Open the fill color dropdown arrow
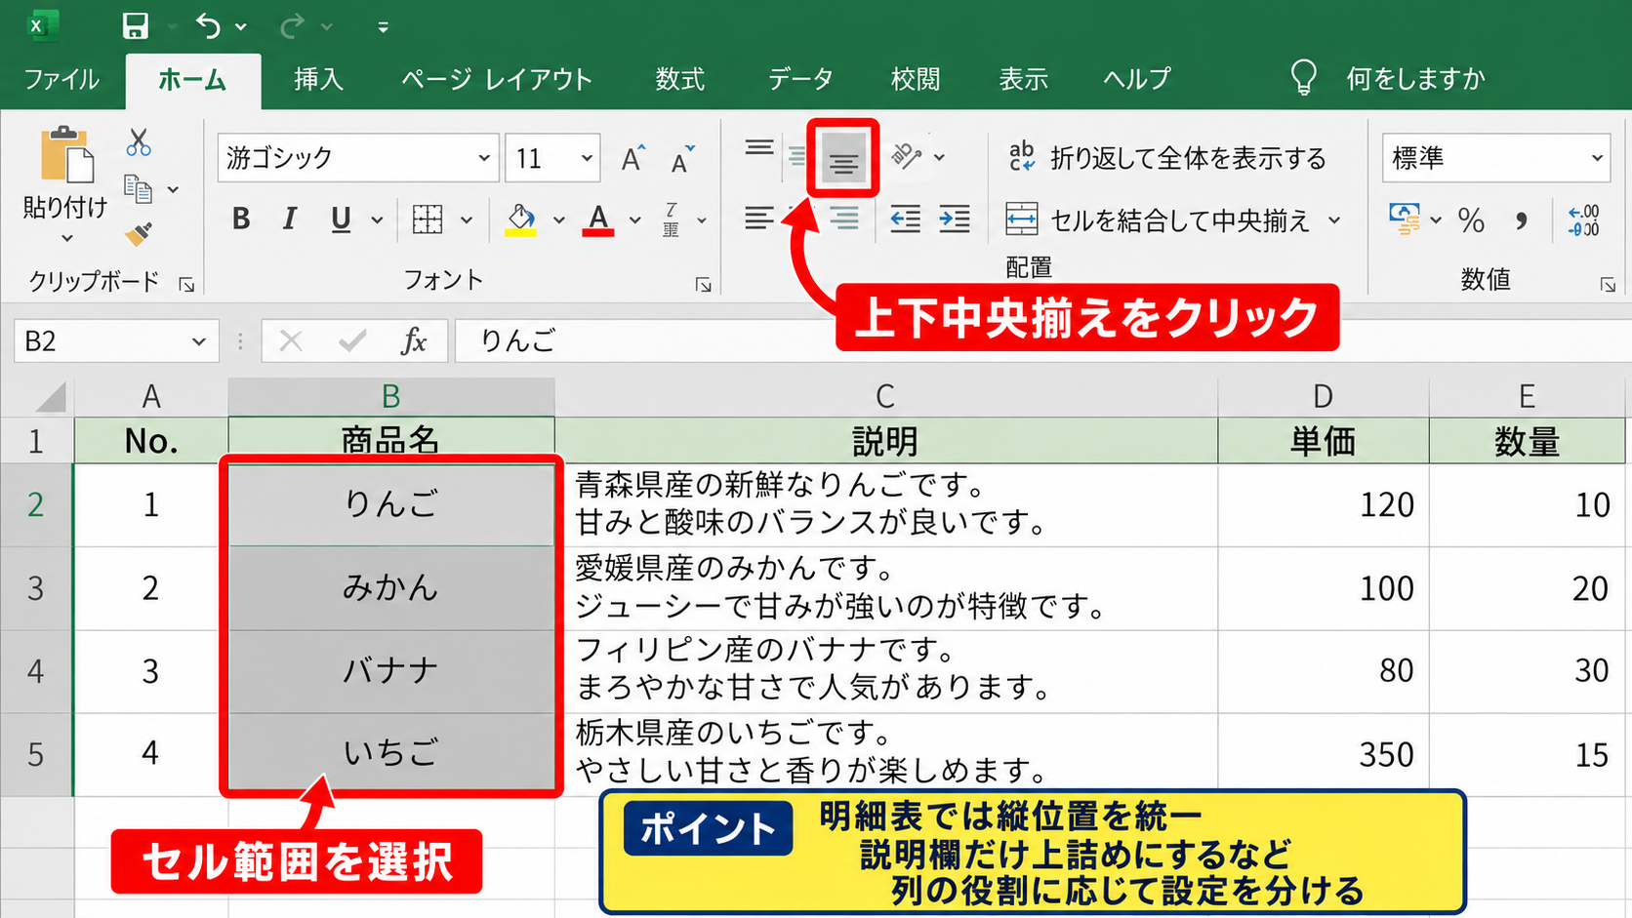Image resolution: width=1632 pixels, height=918 pixels. pos(558,220)
